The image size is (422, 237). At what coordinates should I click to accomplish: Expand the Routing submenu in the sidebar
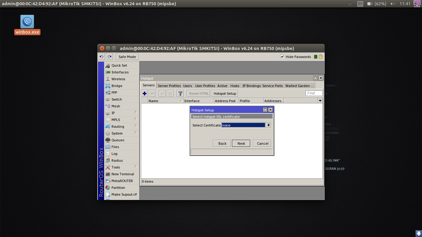click(122, 127)
